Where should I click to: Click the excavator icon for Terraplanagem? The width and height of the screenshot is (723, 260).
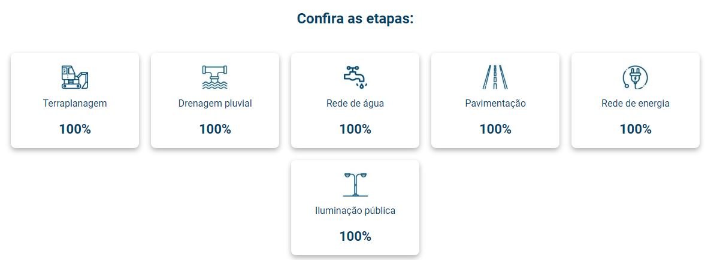click(75, 77)
